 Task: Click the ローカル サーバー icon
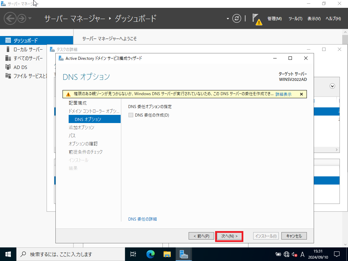8,49
